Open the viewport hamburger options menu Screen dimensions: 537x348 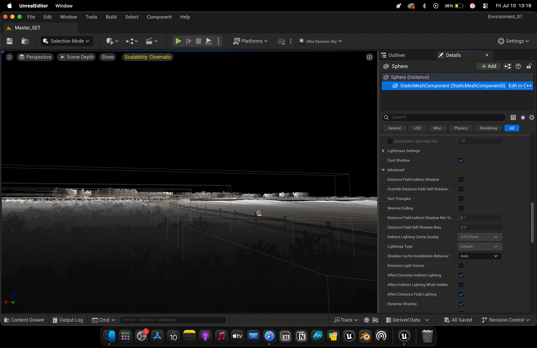[x=9, y=57]
